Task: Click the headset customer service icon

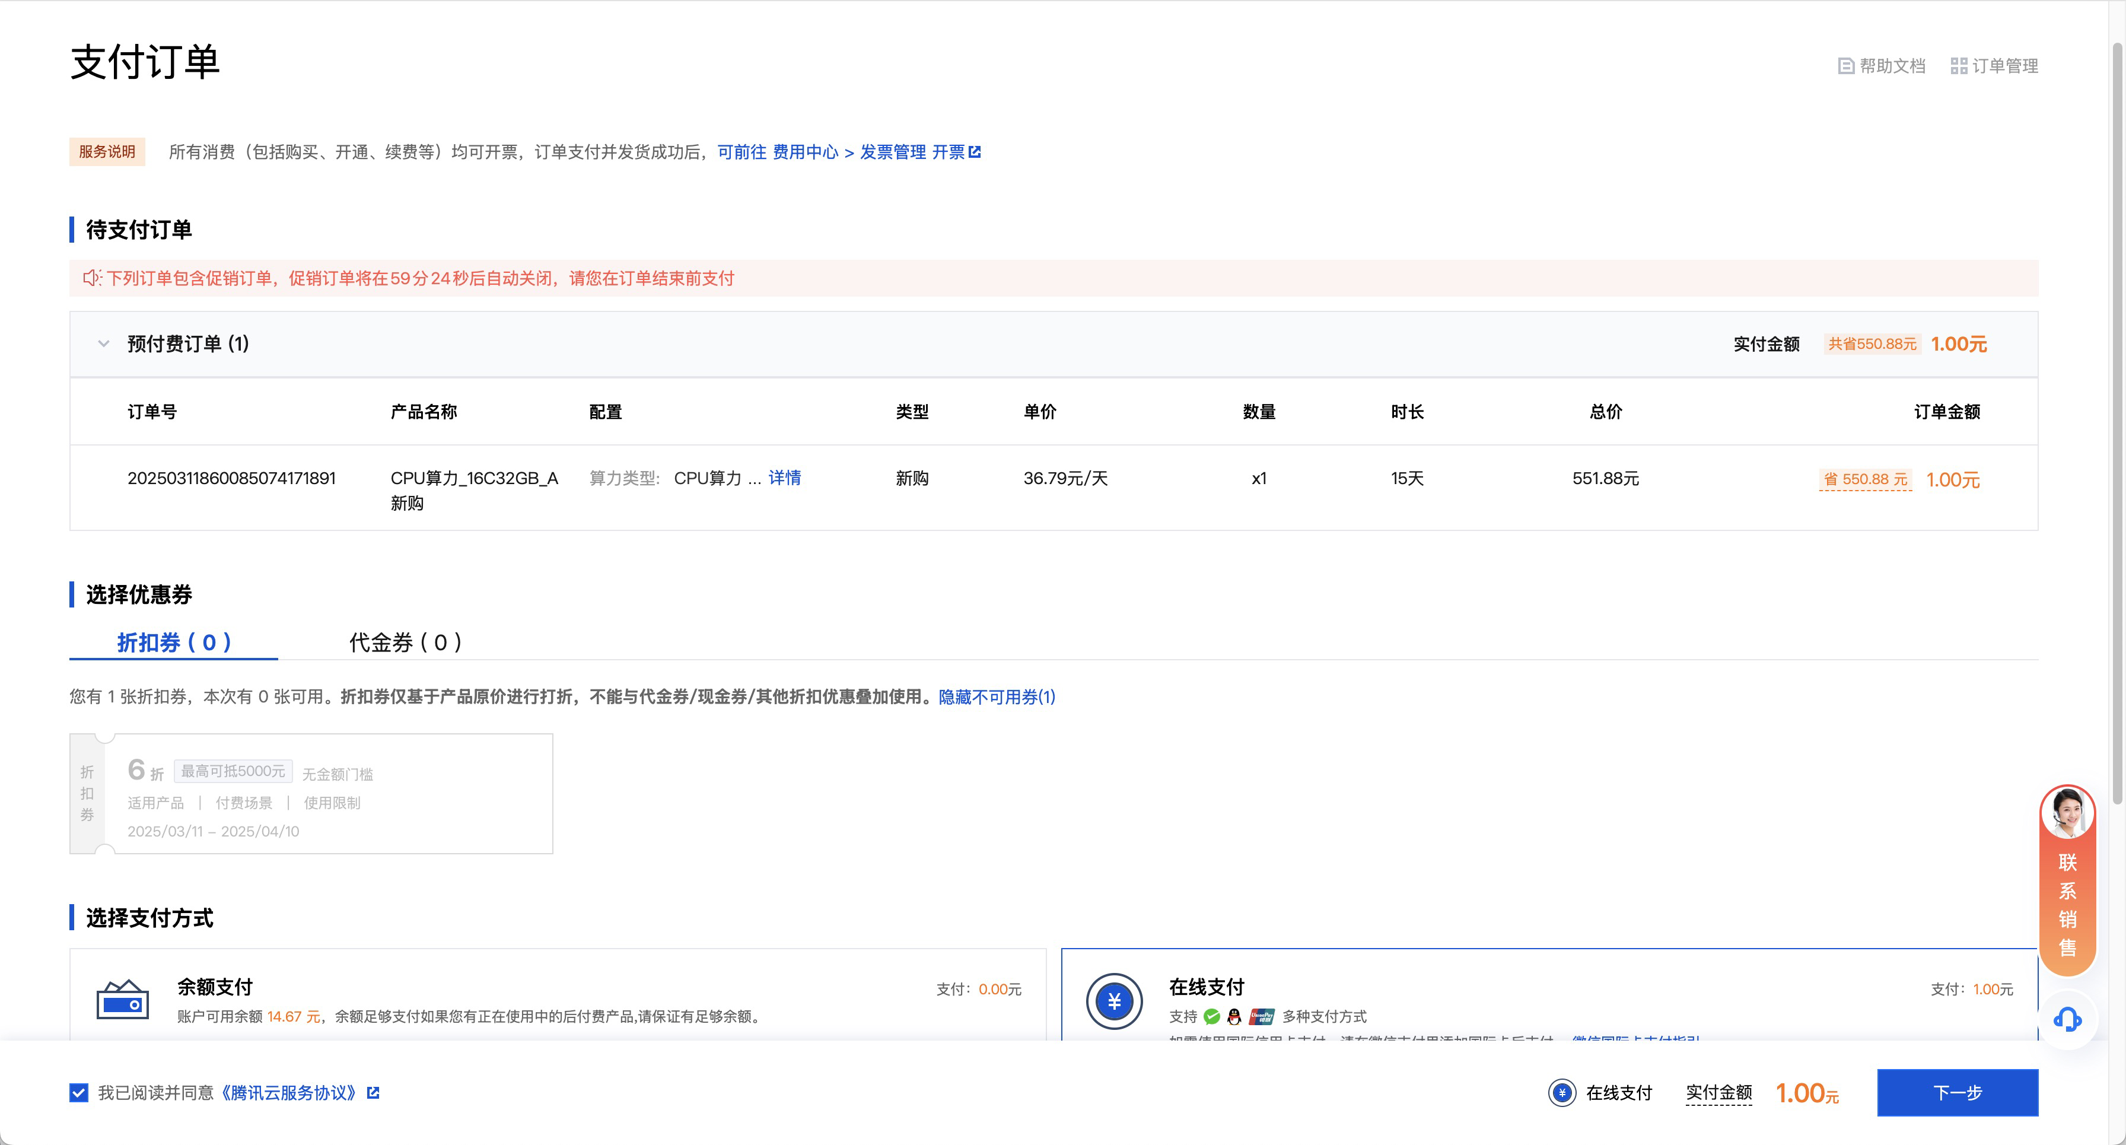Action: coord(2067,1019)
